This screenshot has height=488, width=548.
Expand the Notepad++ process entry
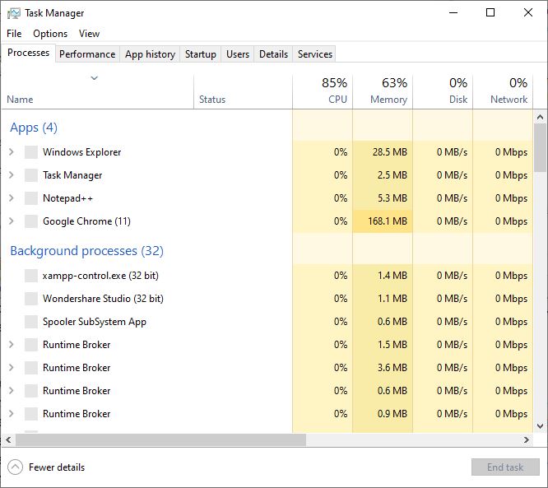(x=12, y=198)
